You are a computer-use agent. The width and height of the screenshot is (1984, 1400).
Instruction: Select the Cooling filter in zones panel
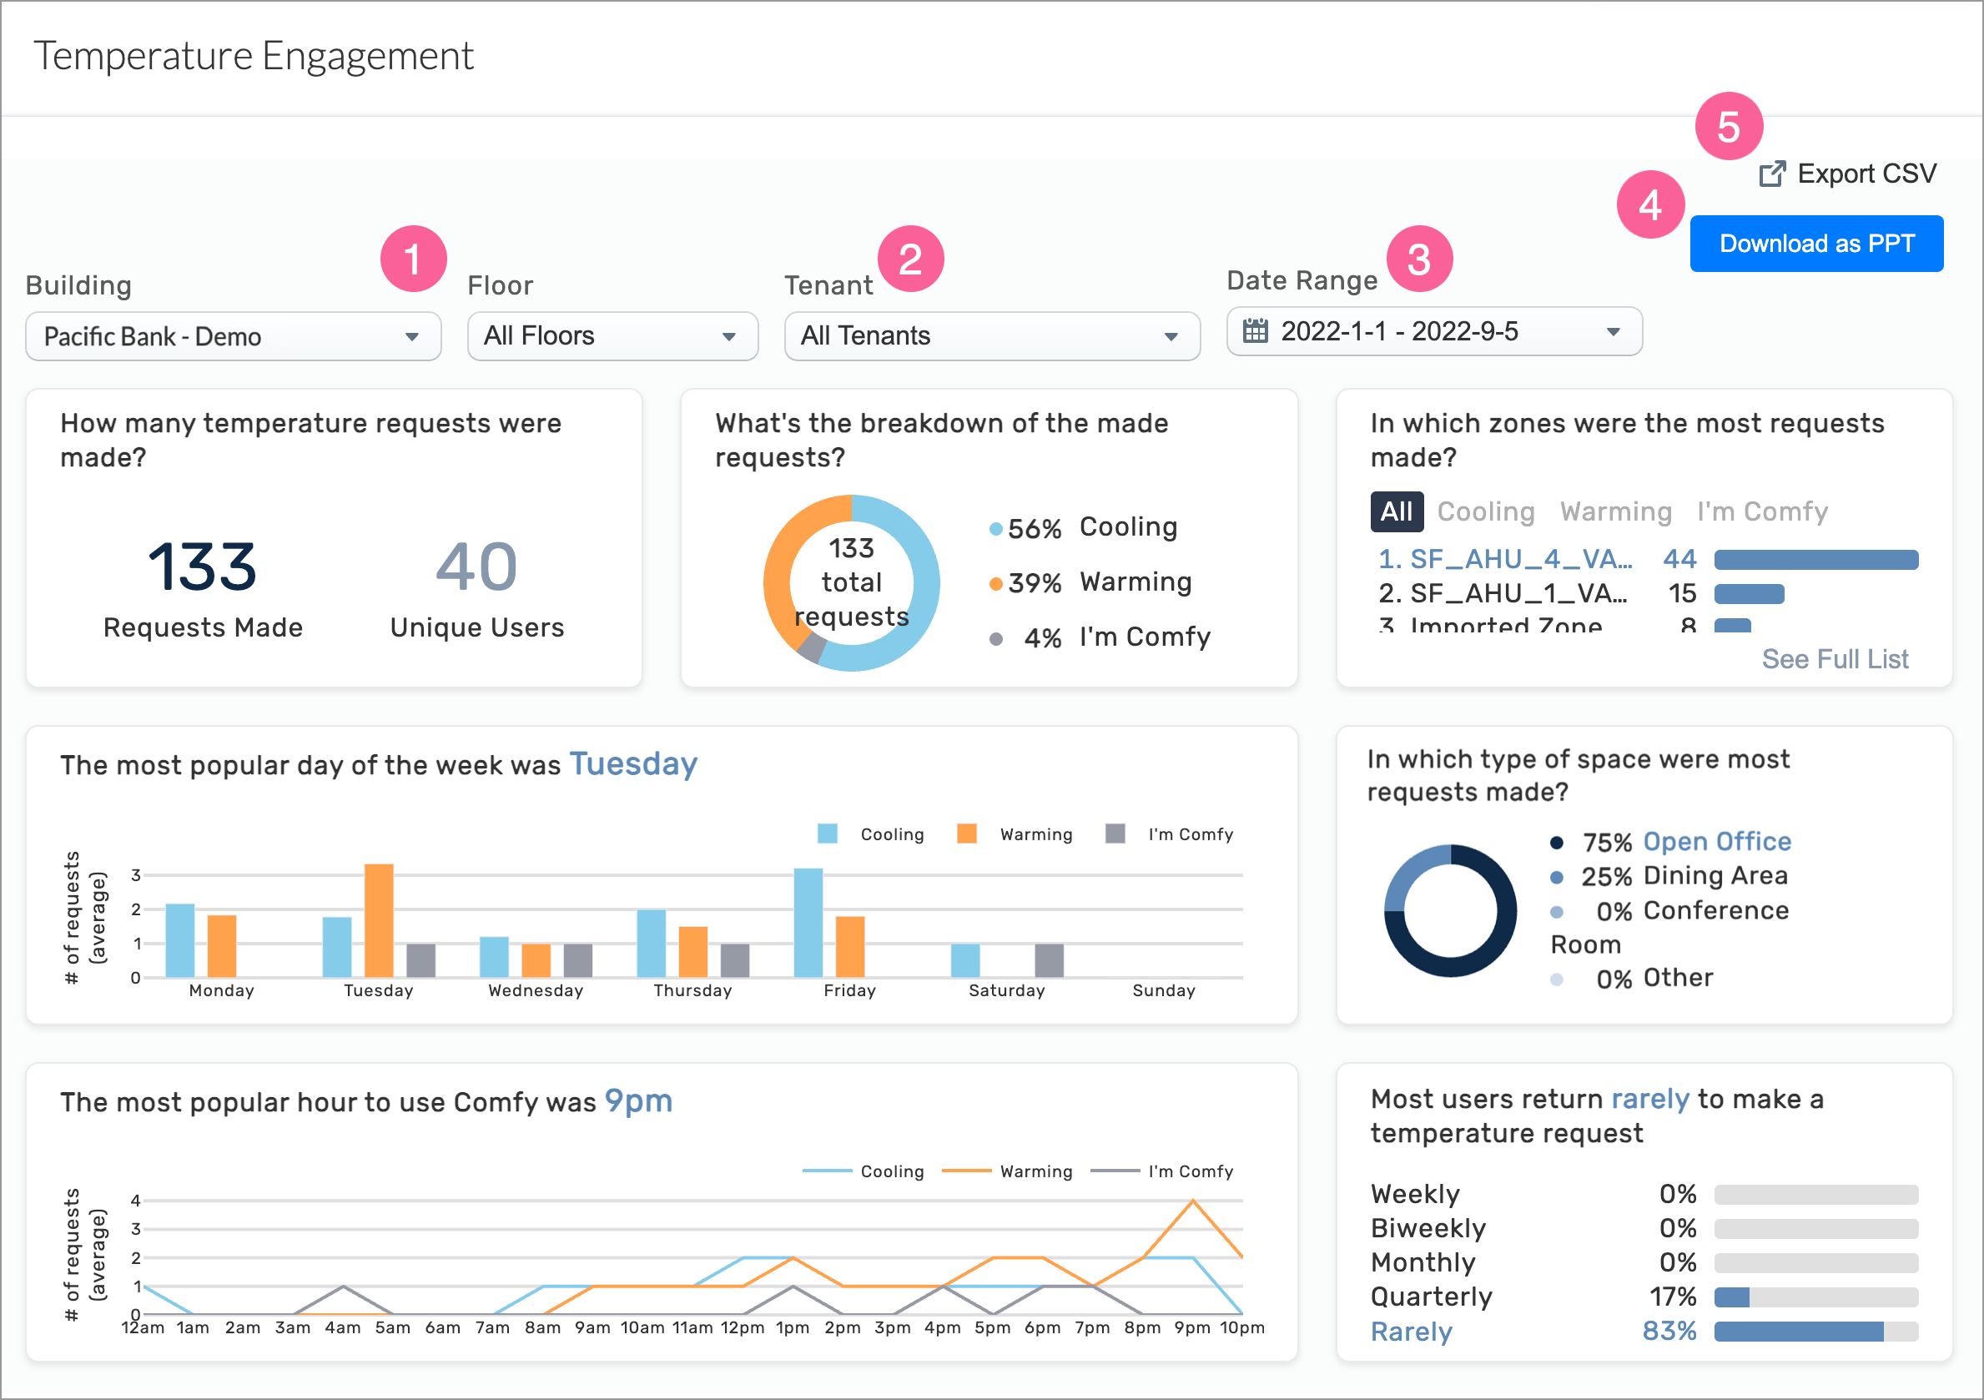(x=1485, y=511)
